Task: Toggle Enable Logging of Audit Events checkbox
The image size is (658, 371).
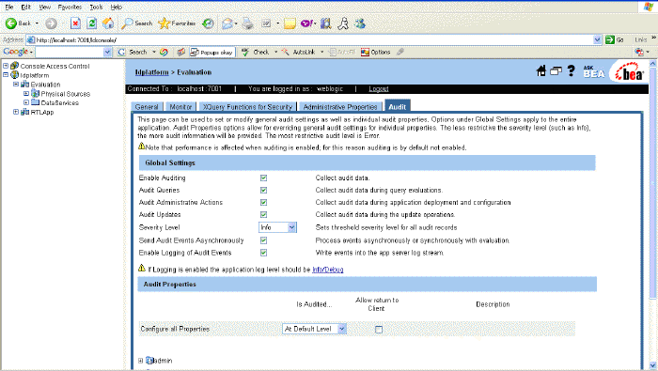Action: pos(263,253)
